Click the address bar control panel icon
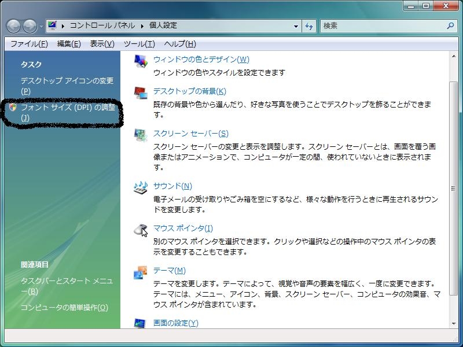The image size is (463, 347). [52, 25]
